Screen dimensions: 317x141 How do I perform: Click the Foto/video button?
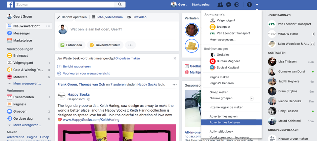coord(72,45)
